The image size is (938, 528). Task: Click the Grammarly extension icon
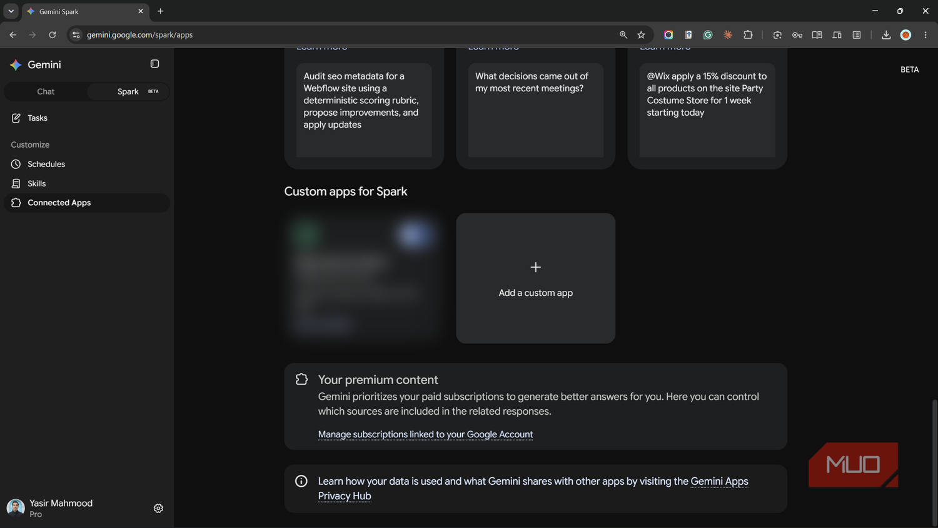[708, 34]
